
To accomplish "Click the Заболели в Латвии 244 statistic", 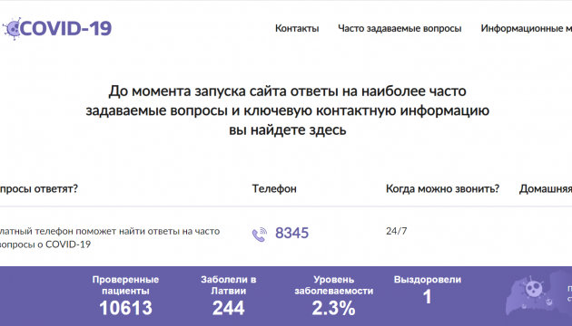I will 229,295.
